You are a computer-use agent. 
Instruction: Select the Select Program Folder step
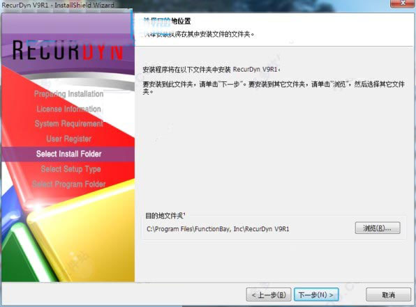[68, 184]
